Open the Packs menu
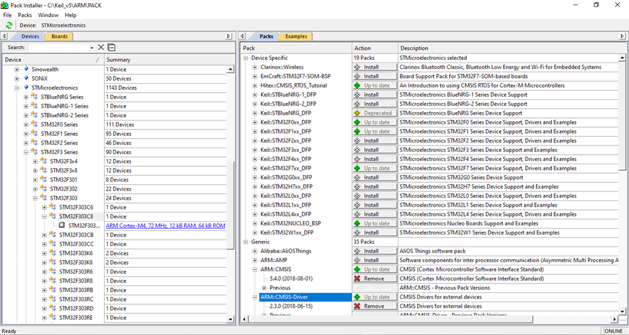The width and height of the screenshot is (629, 335). (x=25, y=15)
